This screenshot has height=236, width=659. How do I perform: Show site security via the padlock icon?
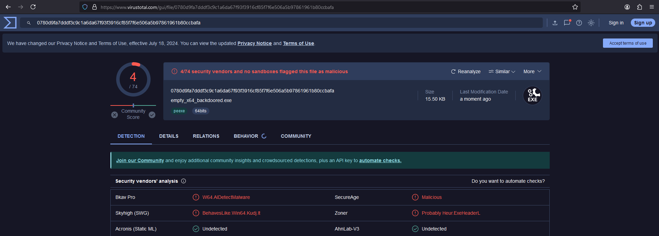click(x=95, y=7)
